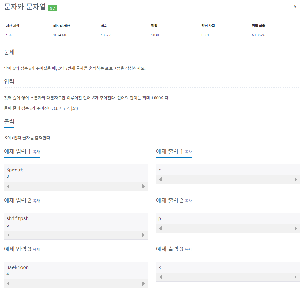The image size is (304, 289).
Task: Copy the 예제 출력 2 sample via 복사
Action: (x=188, y=200)
